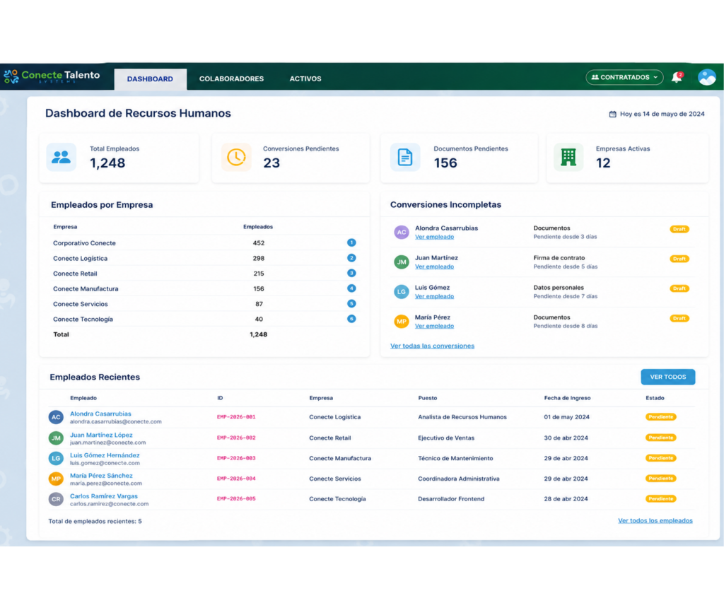
Task: Click the Conversiones Pendientes value 23
Action: pos(271,163)
